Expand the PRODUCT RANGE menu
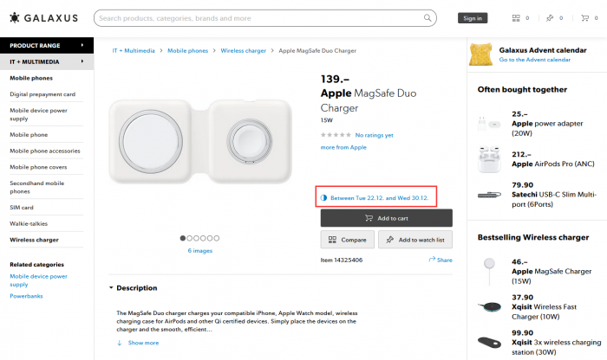 pyautogui.click(x=47, y=45)
